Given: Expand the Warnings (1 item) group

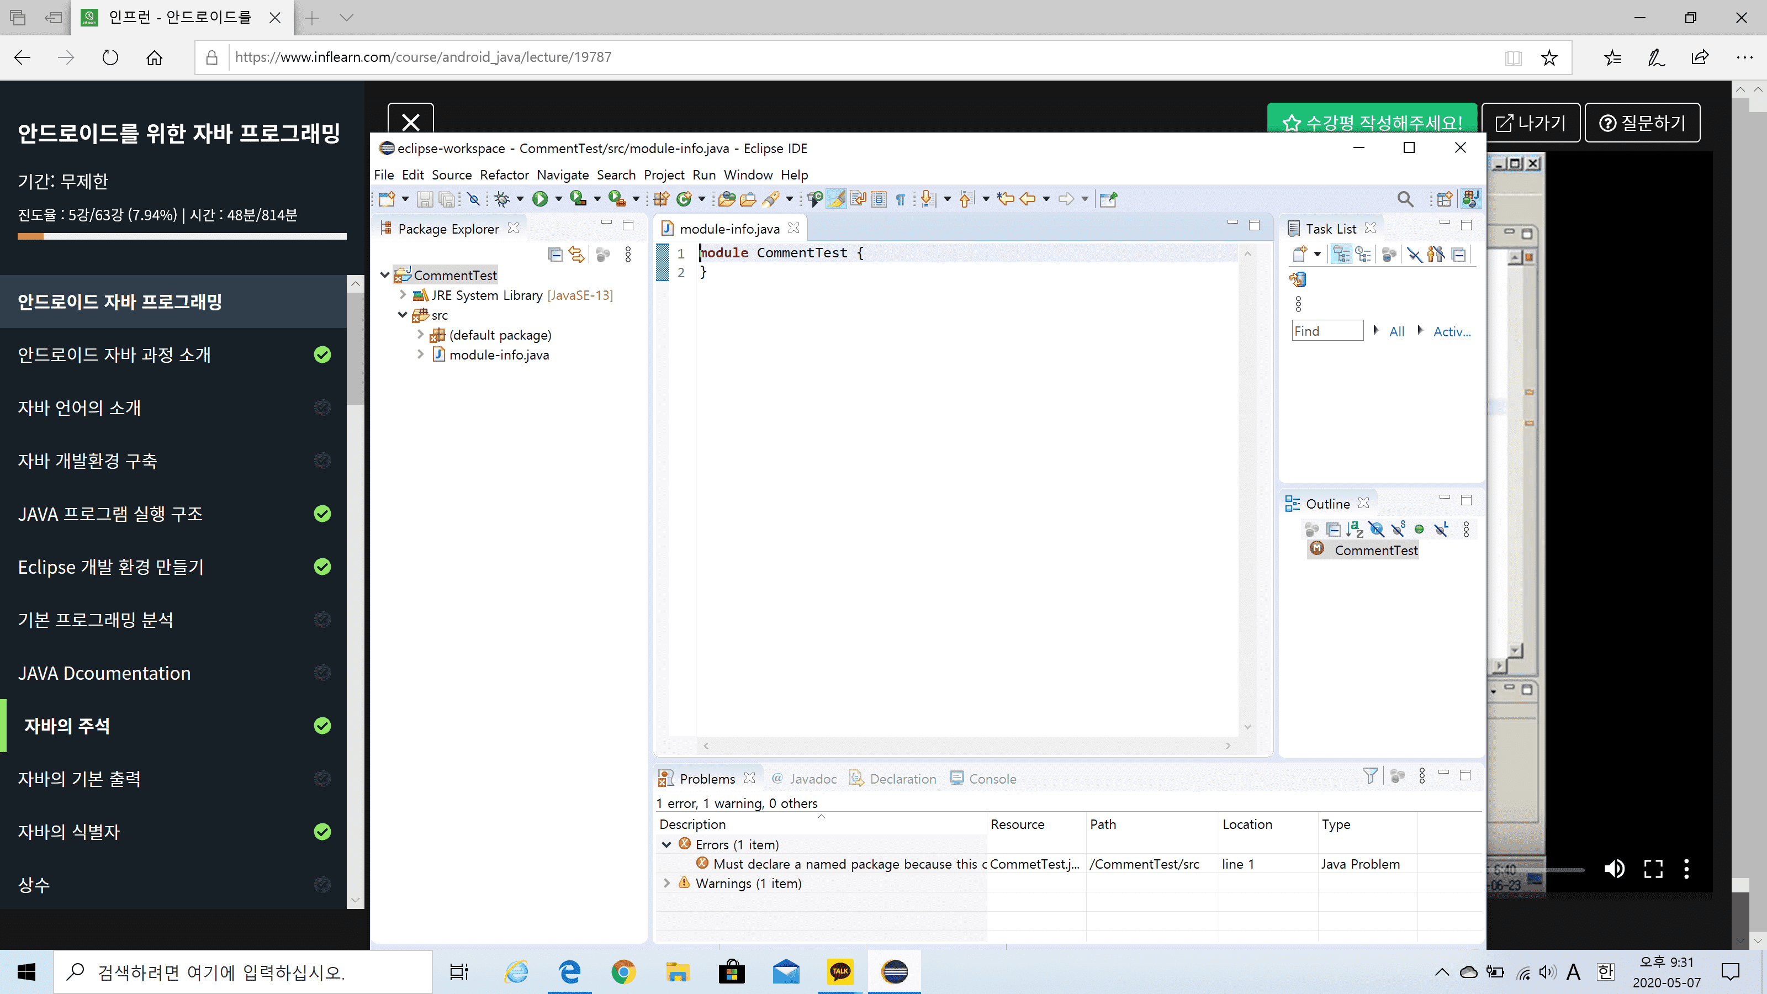Looking at the screenshot, I should (666, 884).
